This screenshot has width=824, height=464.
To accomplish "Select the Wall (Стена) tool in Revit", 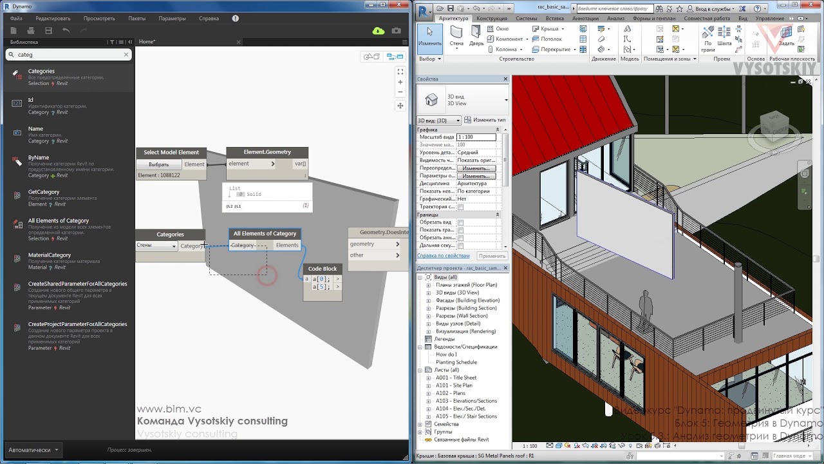I will tap(456, 37).
